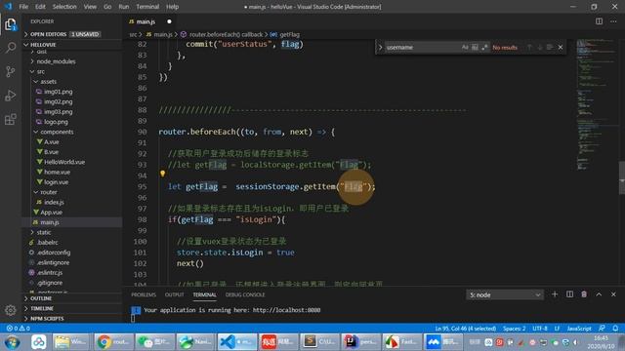Expand Replace mode in find widget
The image size is (625, 351).
point(380,48)
